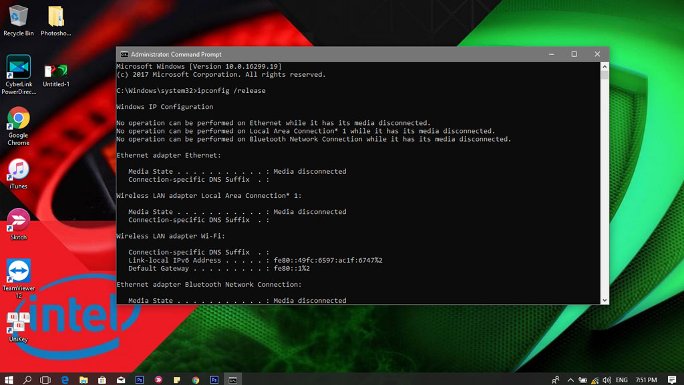Click 'No operation' line for Bluetooth Network Connection
The width and height of the screenshot is (684, 385).
click(x=314, y=139)
